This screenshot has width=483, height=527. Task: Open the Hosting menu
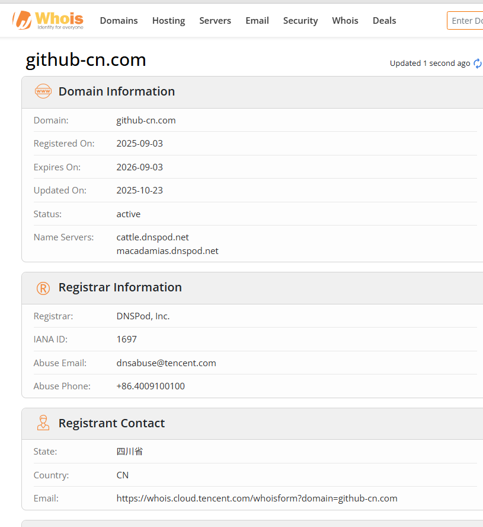tap(168, 21)
